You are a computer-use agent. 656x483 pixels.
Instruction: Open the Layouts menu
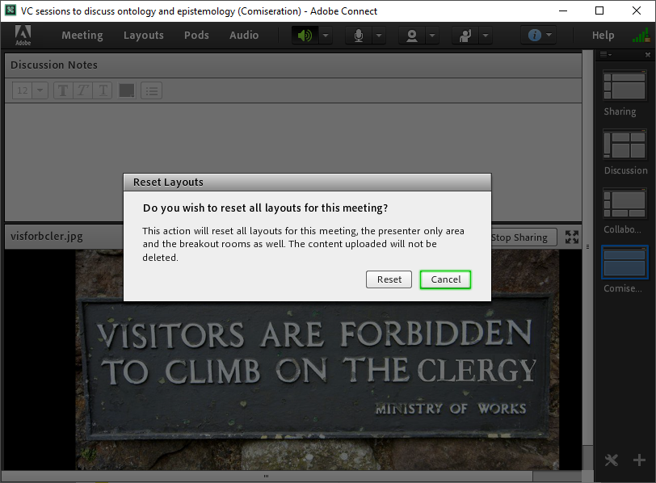click(144, 35)
